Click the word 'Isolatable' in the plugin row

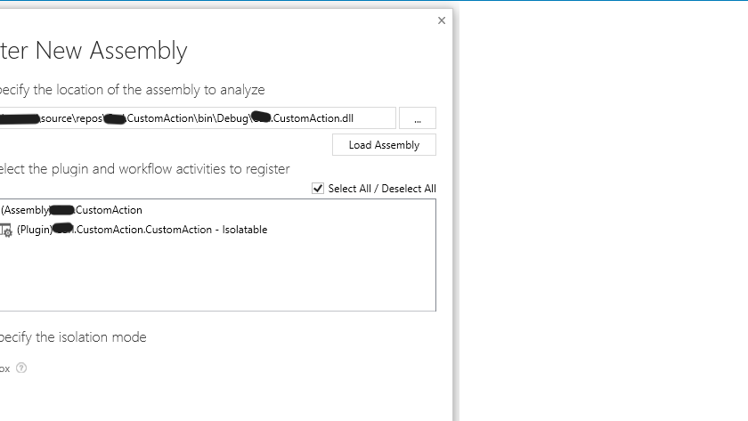coord(240,230)
